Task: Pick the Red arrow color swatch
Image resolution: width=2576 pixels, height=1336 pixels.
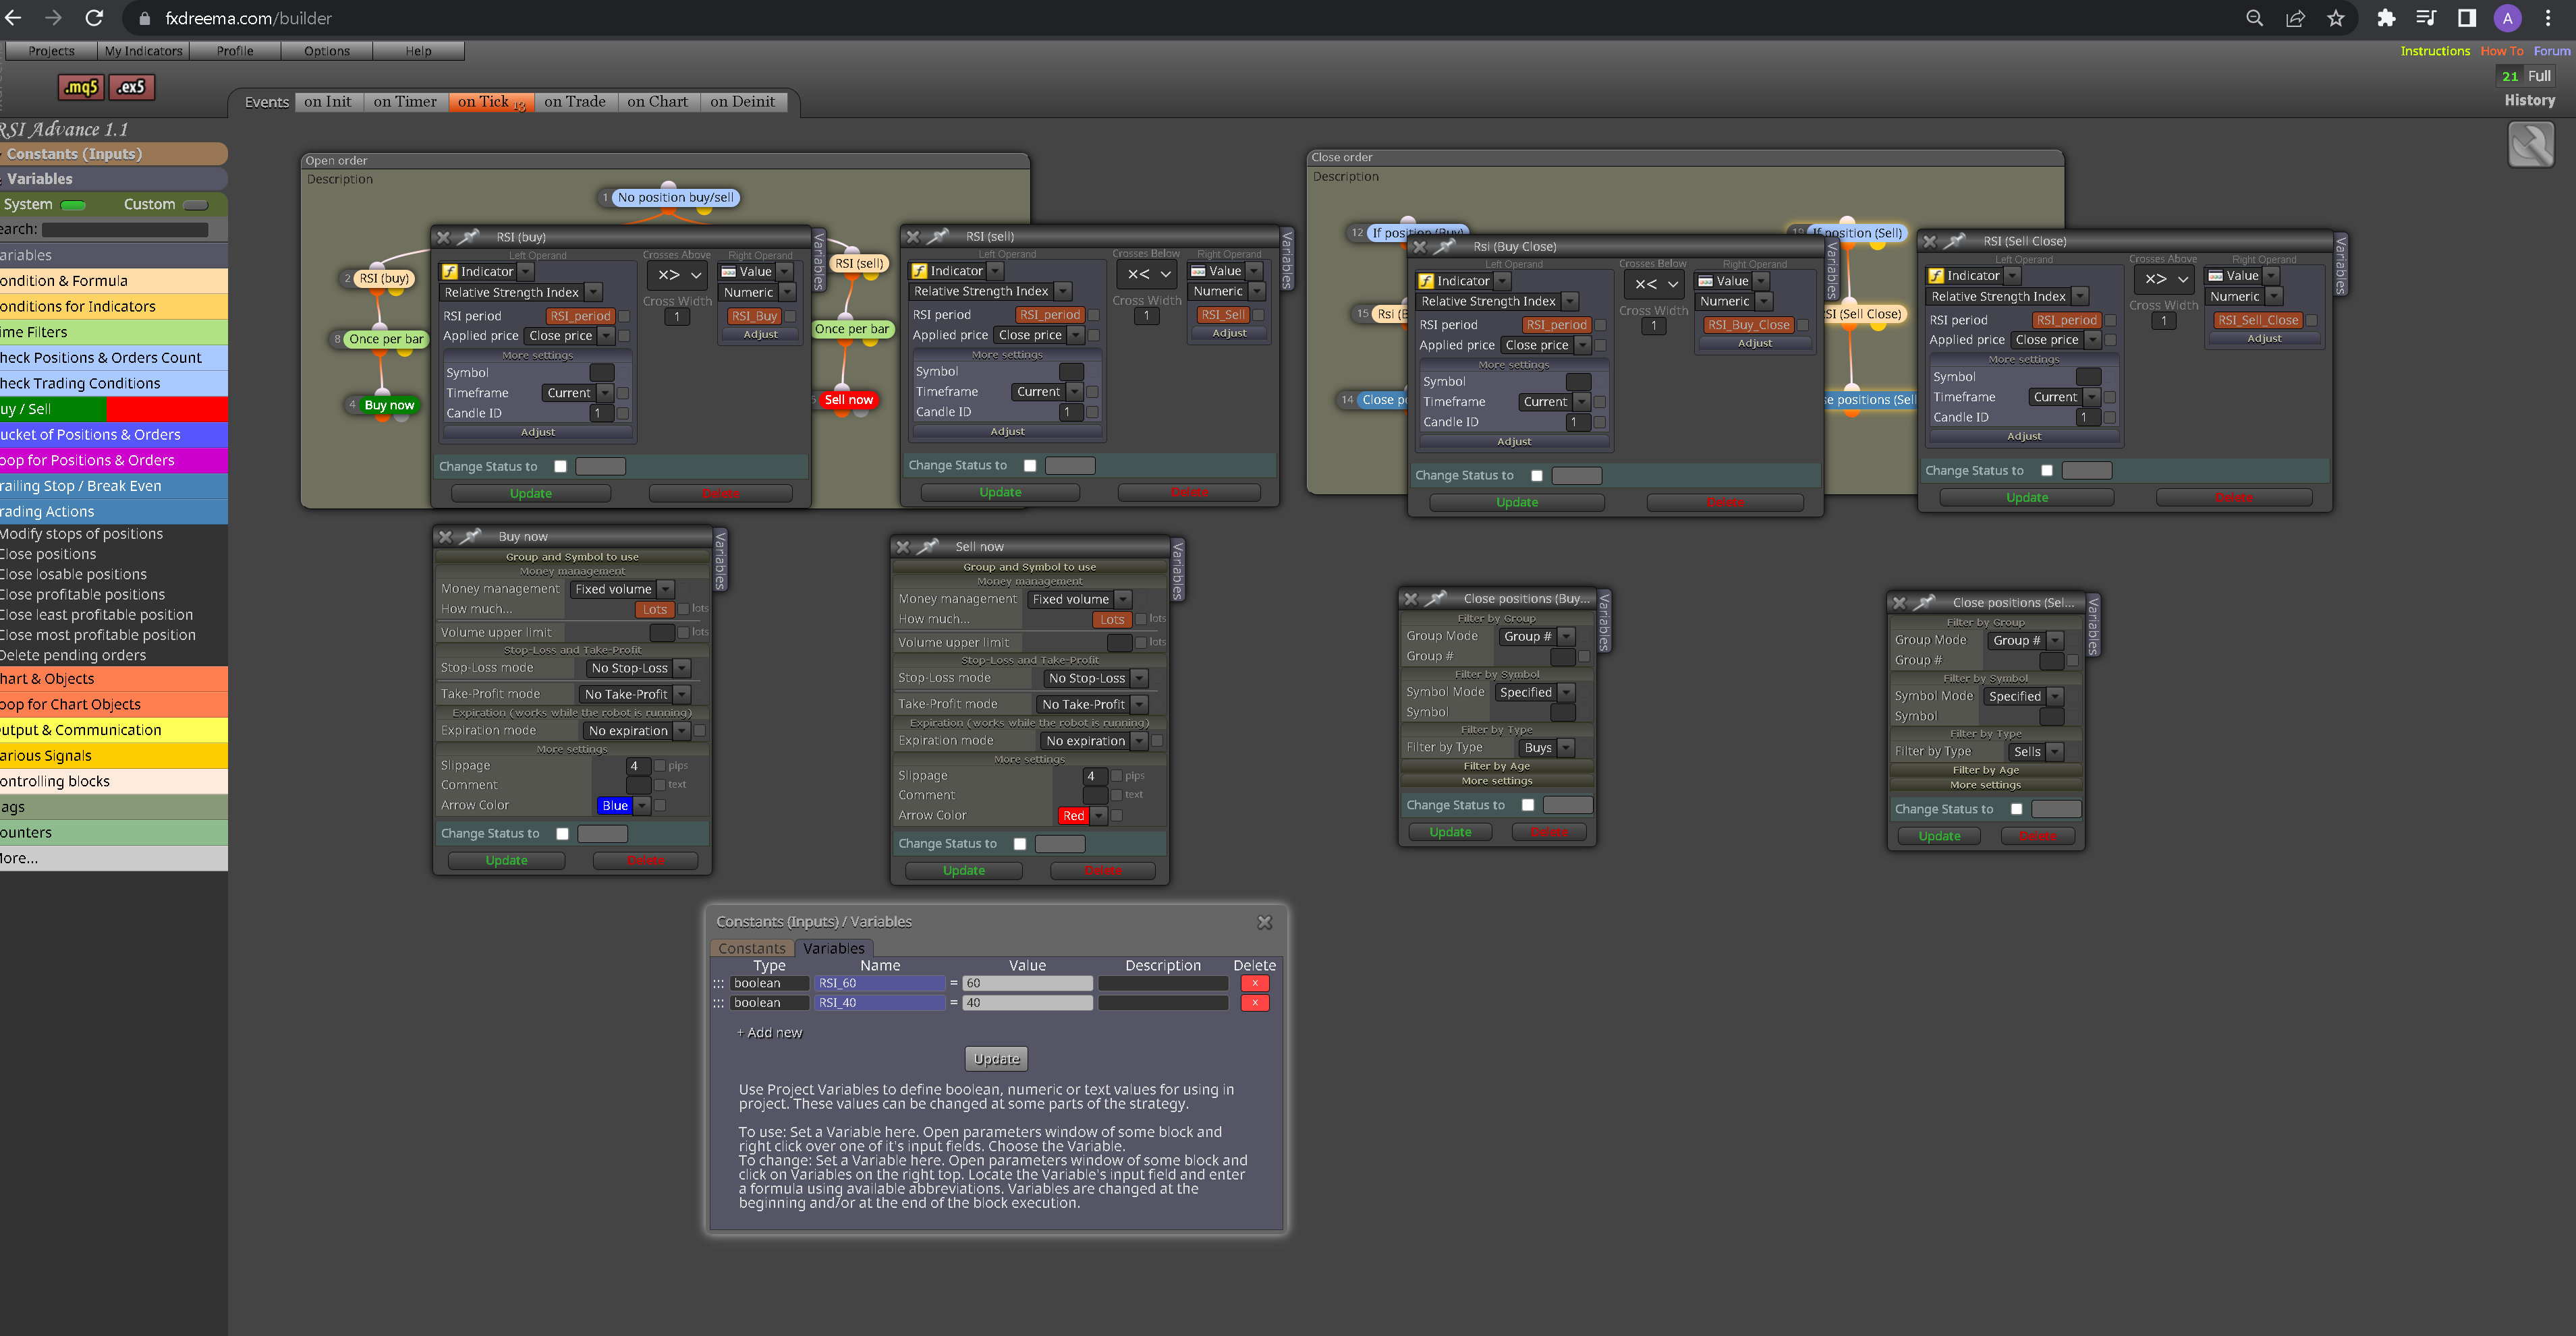Action: (1073, 817)
